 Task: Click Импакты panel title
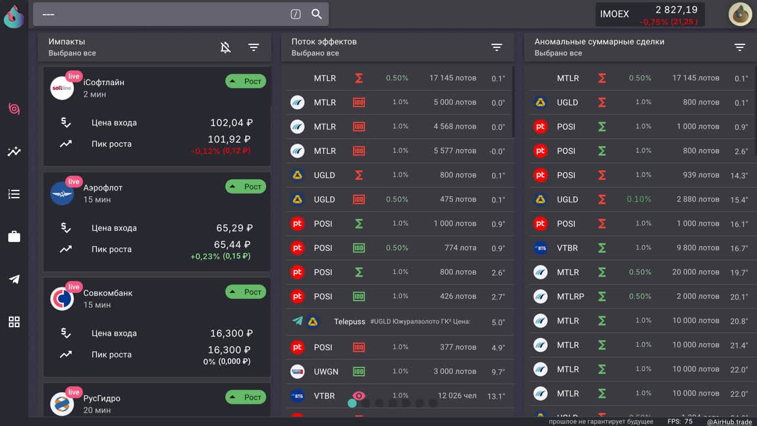coord(67,41)
